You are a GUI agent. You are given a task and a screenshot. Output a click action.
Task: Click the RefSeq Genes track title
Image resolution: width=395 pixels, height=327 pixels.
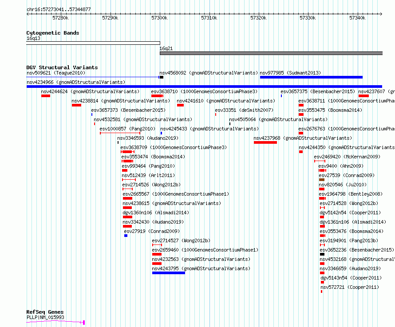pos(45,312)
